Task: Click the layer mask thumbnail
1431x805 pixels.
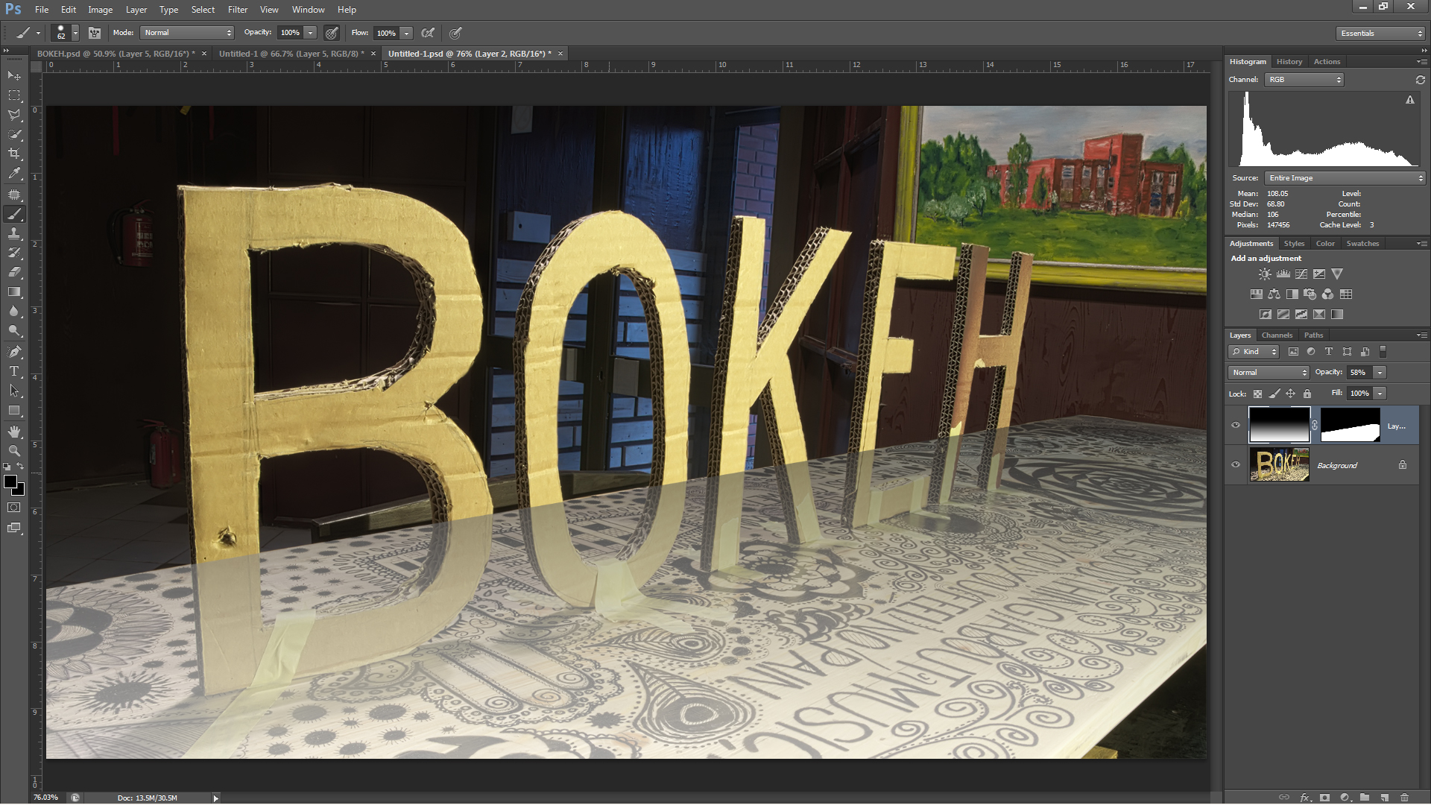Action: click(x=1350, y=425)
